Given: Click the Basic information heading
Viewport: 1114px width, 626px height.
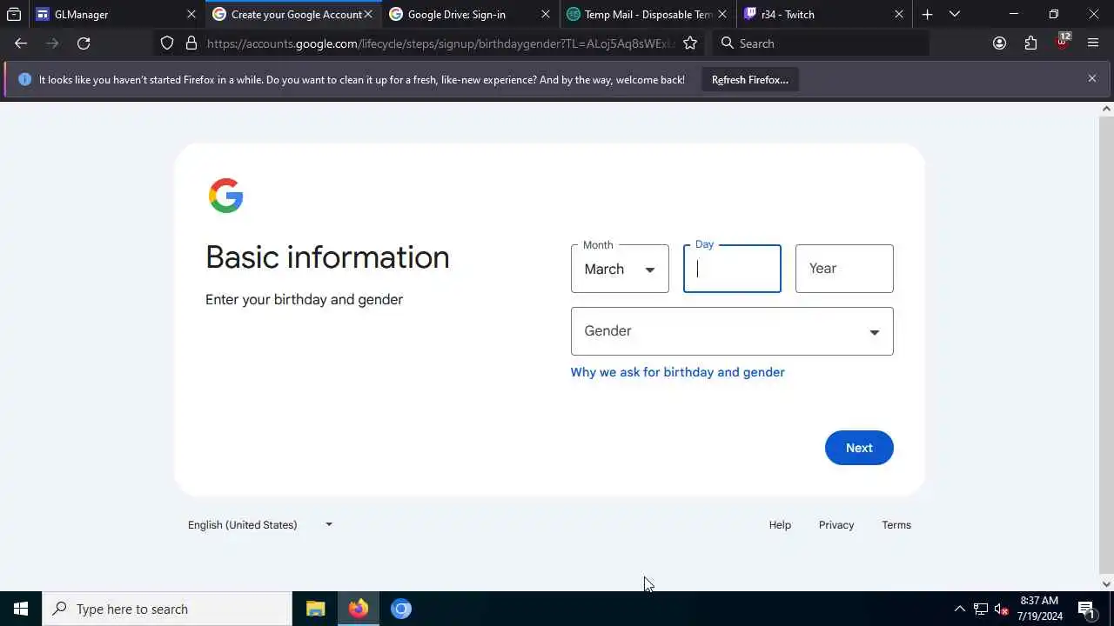Looking at the screenshot, I should pos(327,257).
